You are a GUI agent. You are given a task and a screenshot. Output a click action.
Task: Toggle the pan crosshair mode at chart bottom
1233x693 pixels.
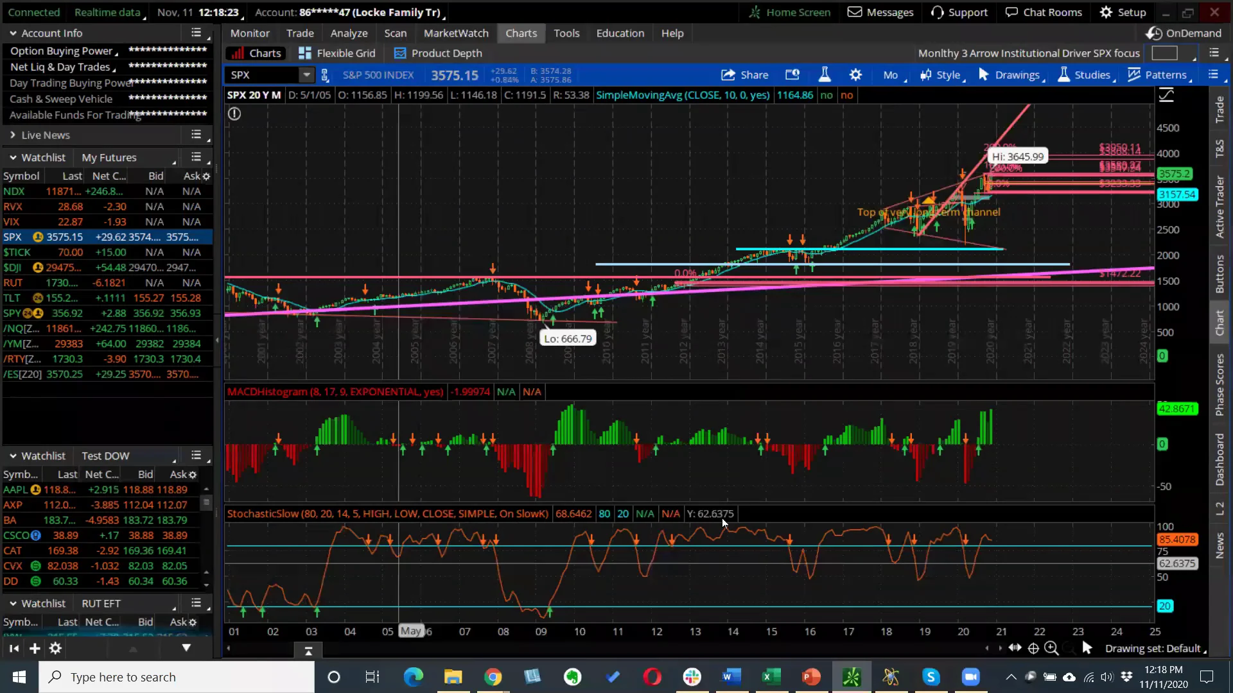1033,648
